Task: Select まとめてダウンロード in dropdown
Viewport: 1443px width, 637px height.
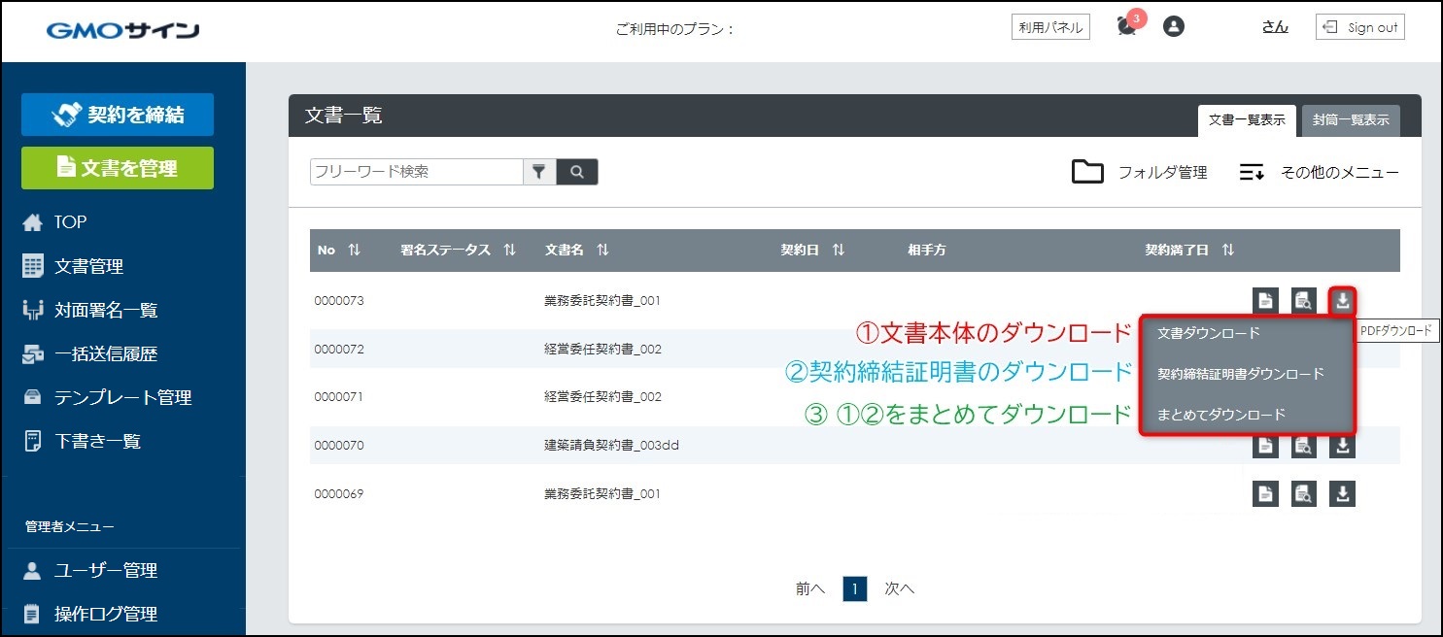Action: click(1220, 415)
